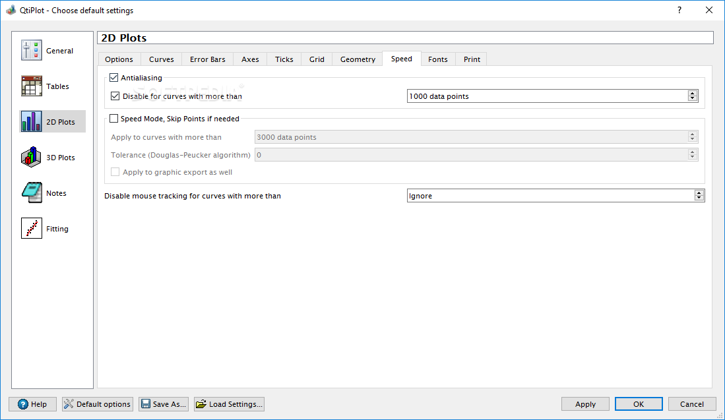Open the General settings category icon
Viewport: 725px width, 420px height.
pos(32,50)
